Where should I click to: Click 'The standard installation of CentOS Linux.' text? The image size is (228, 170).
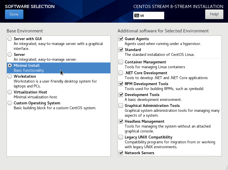click(x=160, y=55)
